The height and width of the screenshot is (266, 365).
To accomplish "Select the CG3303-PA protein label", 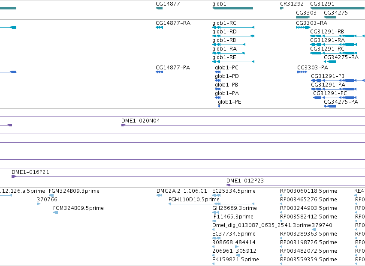I will click(x=313, y=68).
